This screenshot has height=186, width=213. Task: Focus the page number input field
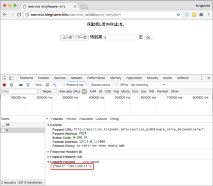(120, 37)
